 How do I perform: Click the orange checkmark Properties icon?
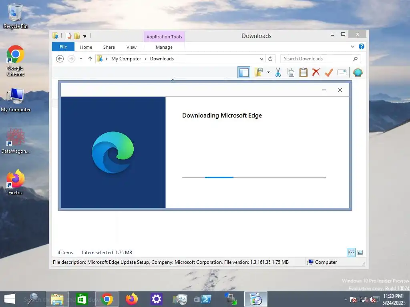[x=329, y=72]
